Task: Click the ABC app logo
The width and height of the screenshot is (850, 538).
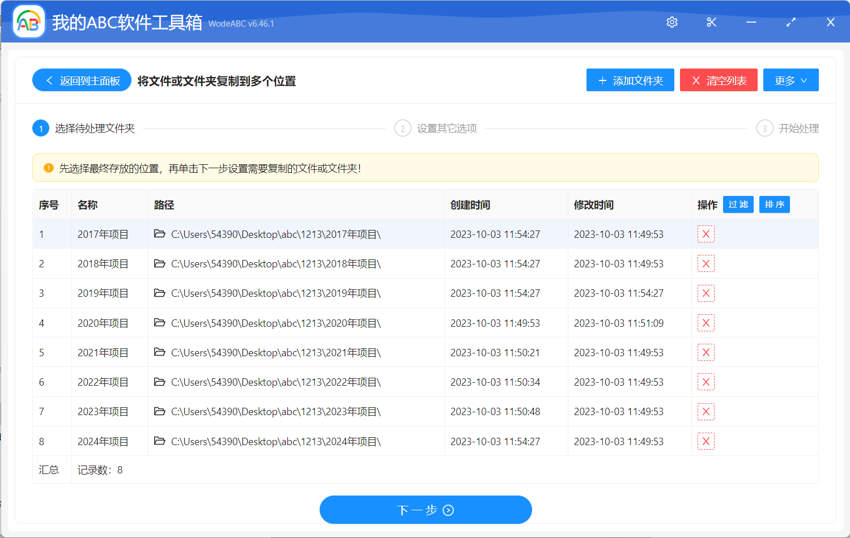Action: tap(28, 23)
